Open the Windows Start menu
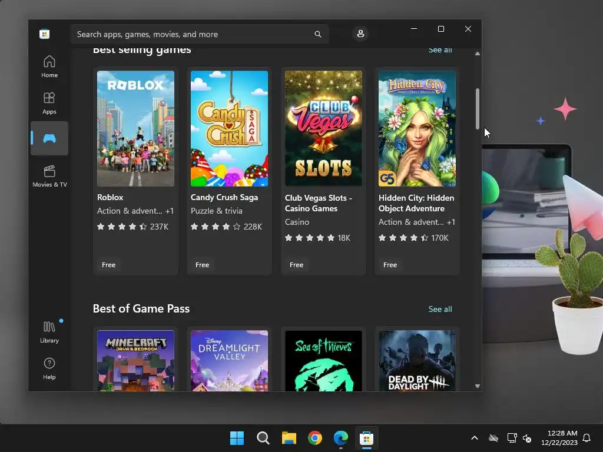 point(237,438)
